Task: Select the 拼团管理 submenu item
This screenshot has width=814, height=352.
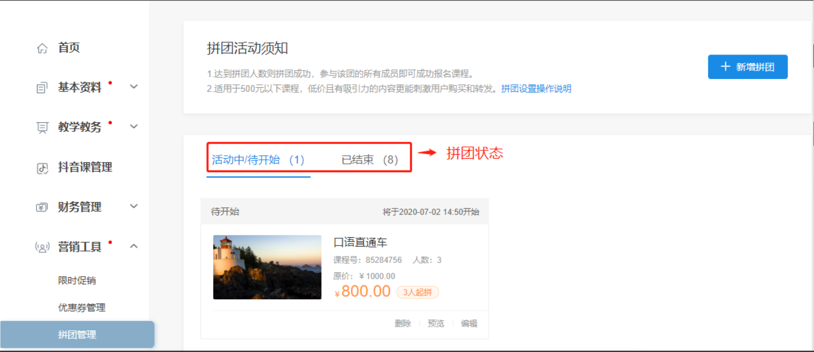Action: 77,334
